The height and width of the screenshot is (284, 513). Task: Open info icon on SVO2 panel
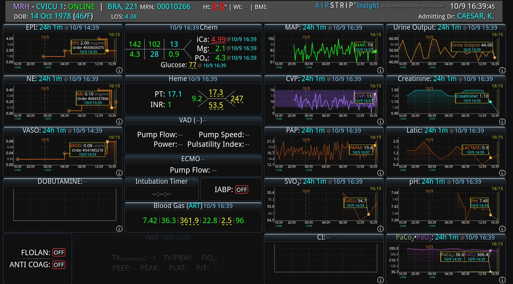coord(380,229)
